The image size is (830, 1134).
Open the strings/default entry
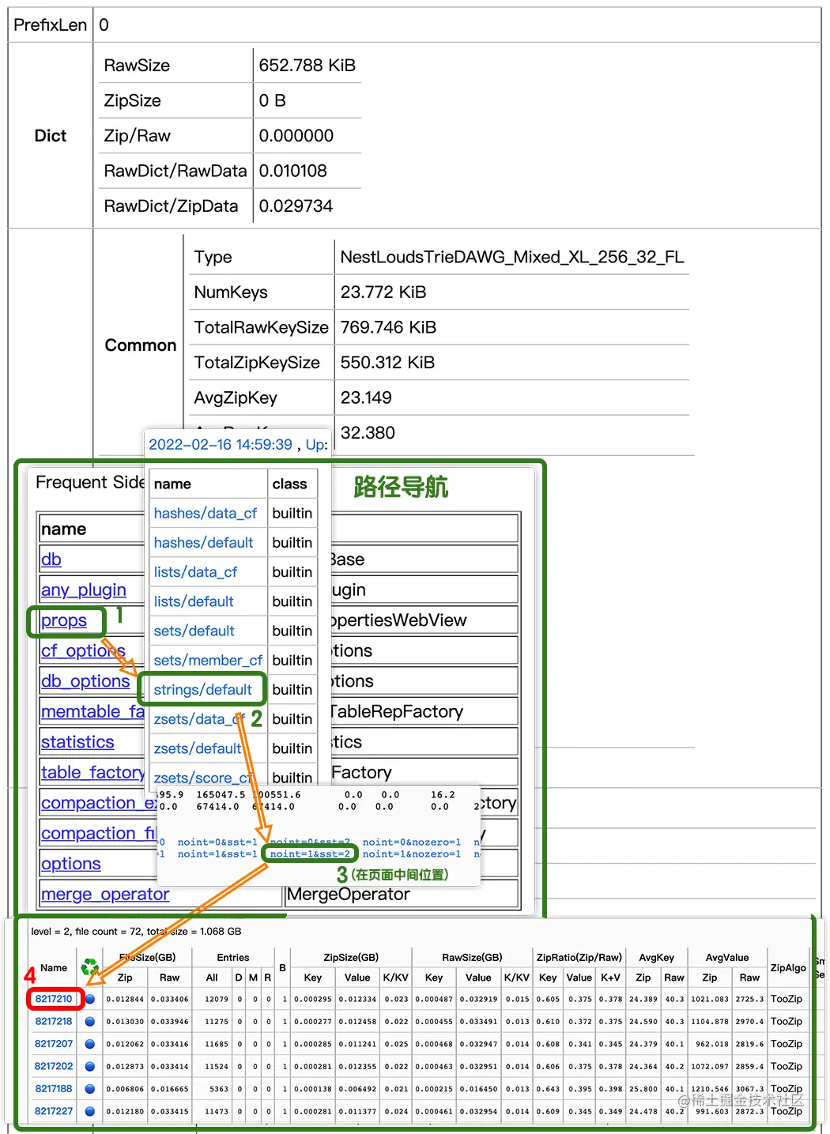click(202, 690)
